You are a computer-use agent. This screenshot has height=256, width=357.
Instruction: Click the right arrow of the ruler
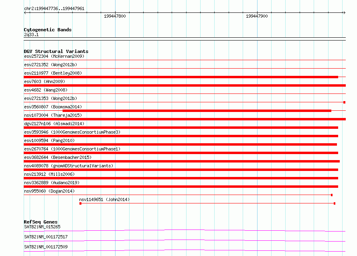click(344, 13)
